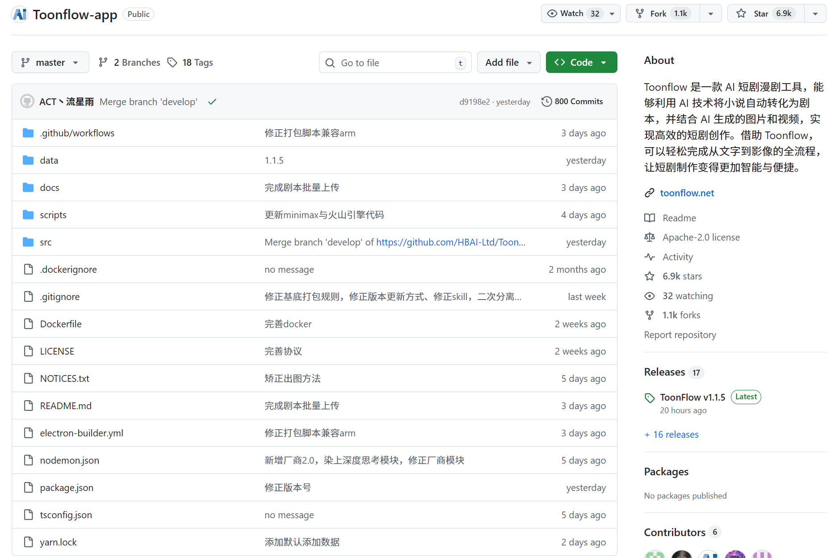
Task: Expand the Watch notification options arrow
Action: click(613, 14)
